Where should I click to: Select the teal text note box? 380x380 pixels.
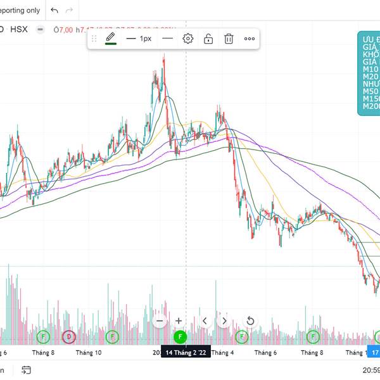[369, 73]
